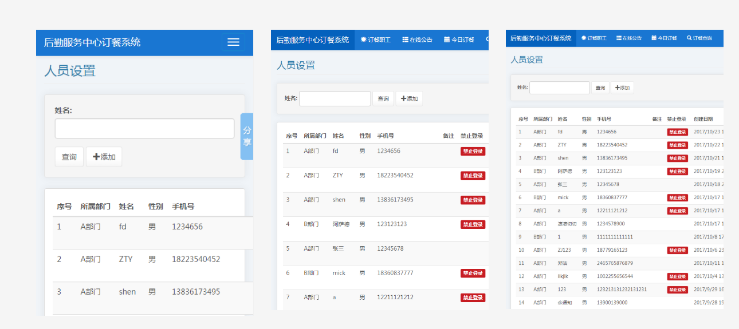Click 在线公告 list item in rightmost navbar
This screenshot has height=329, width=739.
pos(629,38)
